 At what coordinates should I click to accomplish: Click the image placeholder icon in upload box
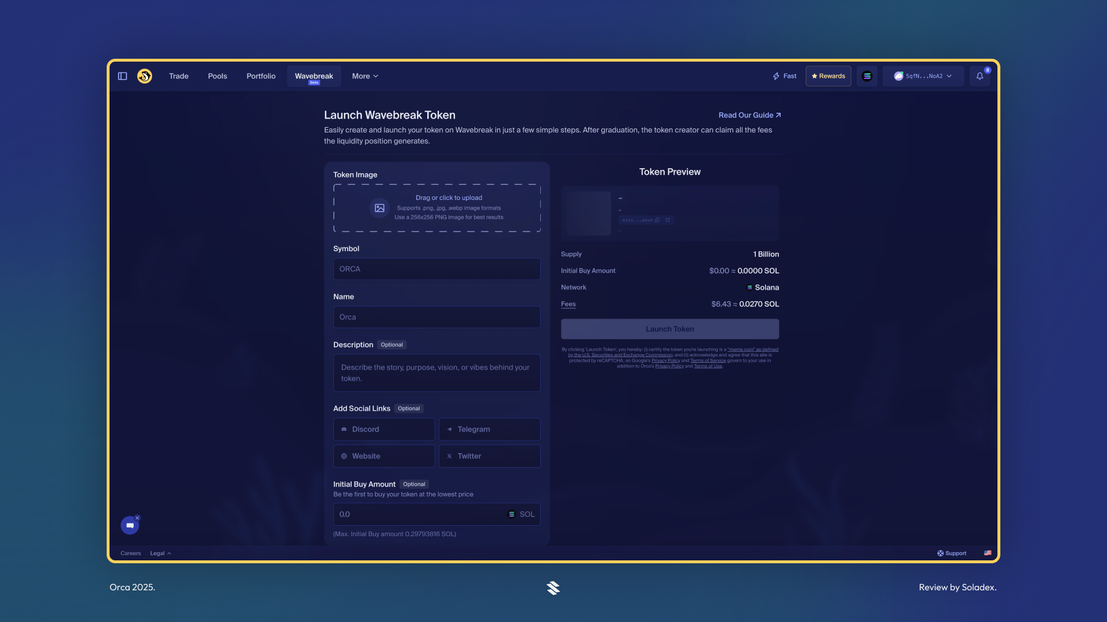[x=379, y=208]
